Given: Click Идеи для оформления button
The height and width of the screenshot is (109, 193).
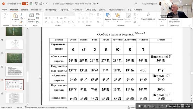Looking at the screenshot, I should tap(174, 20).
